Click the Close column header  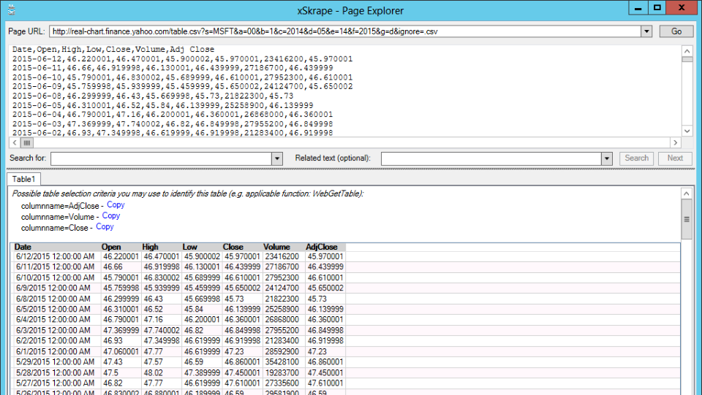[x=242, y=247]
